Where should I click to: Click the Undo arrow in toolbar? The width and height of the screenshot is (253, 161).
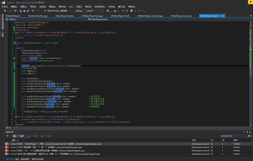(33, 11)
